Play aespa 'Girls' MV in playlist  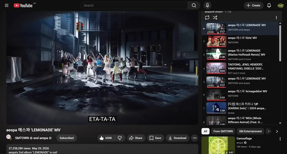(240, 41)
